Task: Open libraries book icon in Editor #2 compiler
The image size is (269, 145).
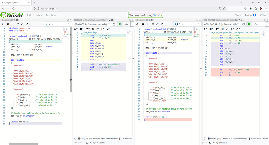Action: point(223,29)
